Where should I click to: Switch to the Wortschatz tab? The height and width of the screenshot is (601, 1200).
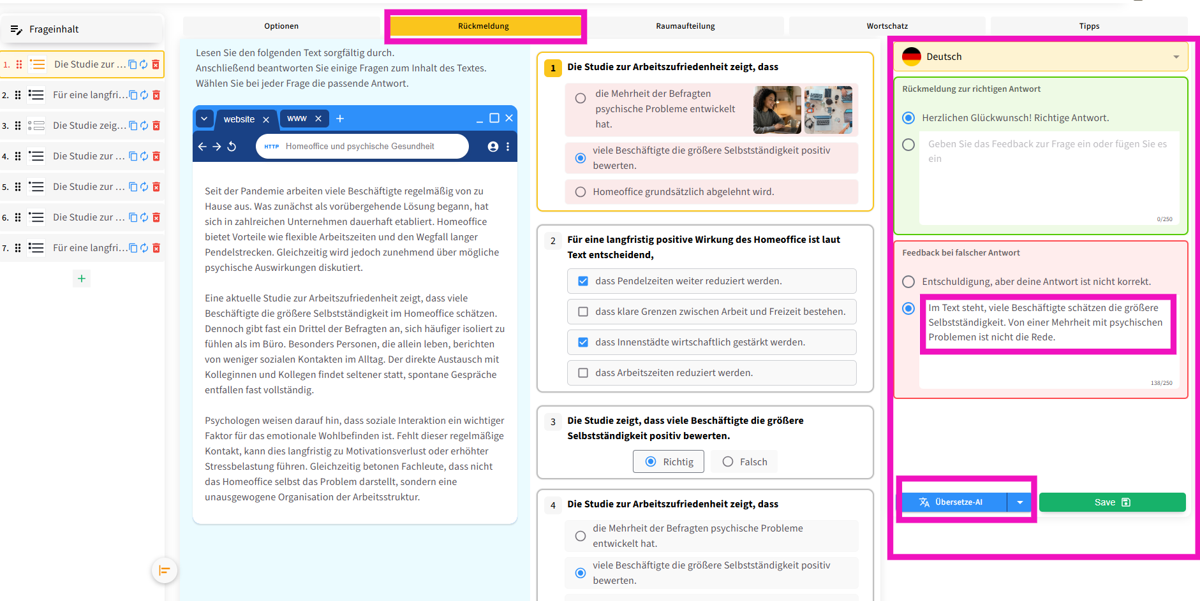pyautogui.click(x=887, y=26)
